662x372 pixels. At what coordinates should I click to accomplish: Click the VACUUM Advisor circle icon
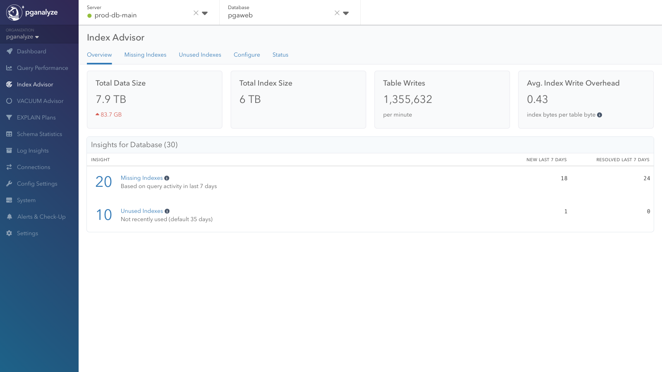click(9, 101)
